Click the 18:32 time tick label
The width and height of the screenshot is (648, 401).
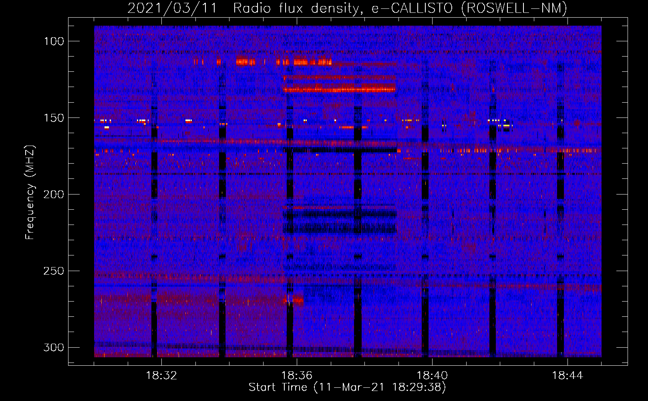pos(161,376)
